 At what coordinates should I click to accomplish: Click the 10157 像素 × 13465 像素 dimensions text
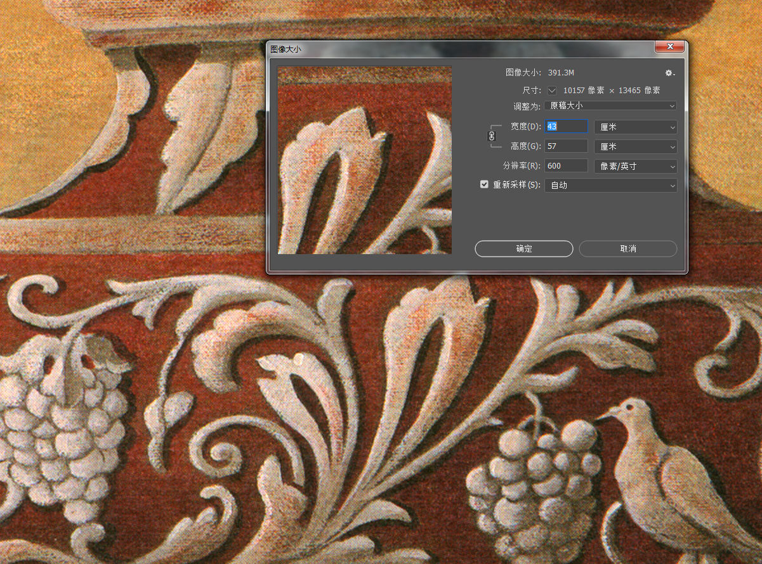coord(612,91)
